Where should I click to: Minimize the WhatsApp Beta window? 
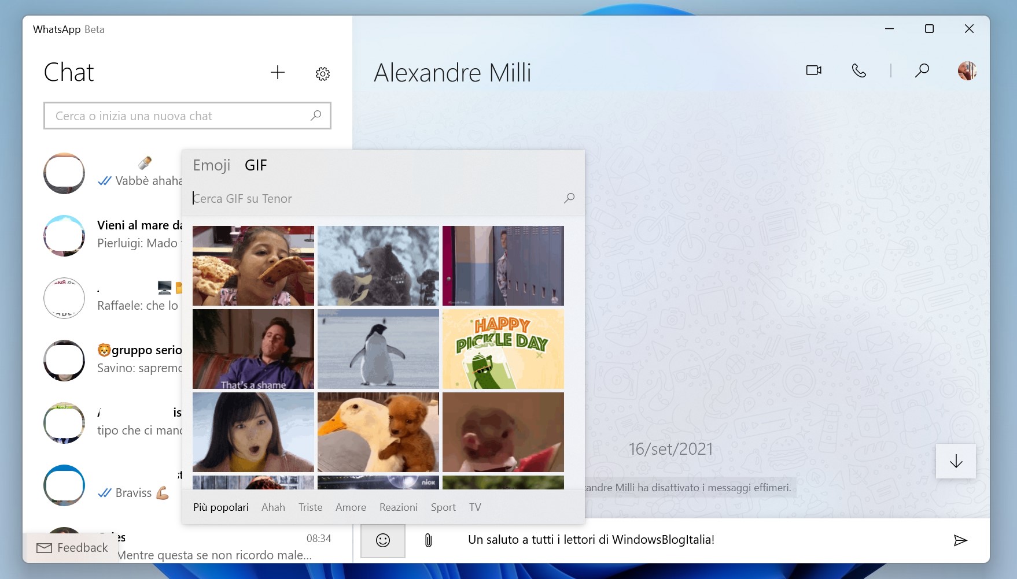coord(890,29)
